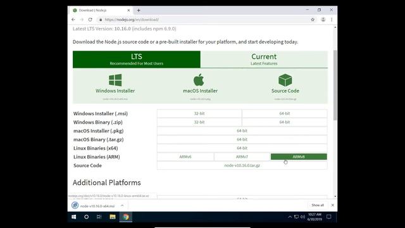405x228 pixels.
Task: Expand options for downloaded msi file
Action: [122, 206]
